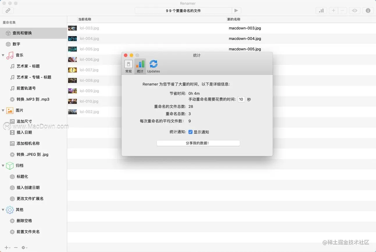Close the 统计 dialog with red button
The image size is (376, 252).
pyautogui.click(x=126, y=55)
